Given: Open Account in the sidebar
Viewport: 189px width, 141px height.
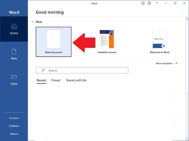Looking at the screenshot, I should pos(14,118).
